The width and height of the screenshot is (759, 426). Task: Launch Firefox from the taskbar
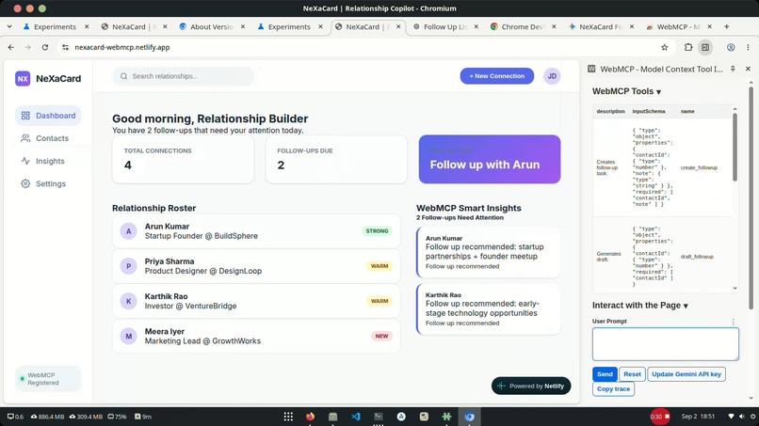point(310,417)
